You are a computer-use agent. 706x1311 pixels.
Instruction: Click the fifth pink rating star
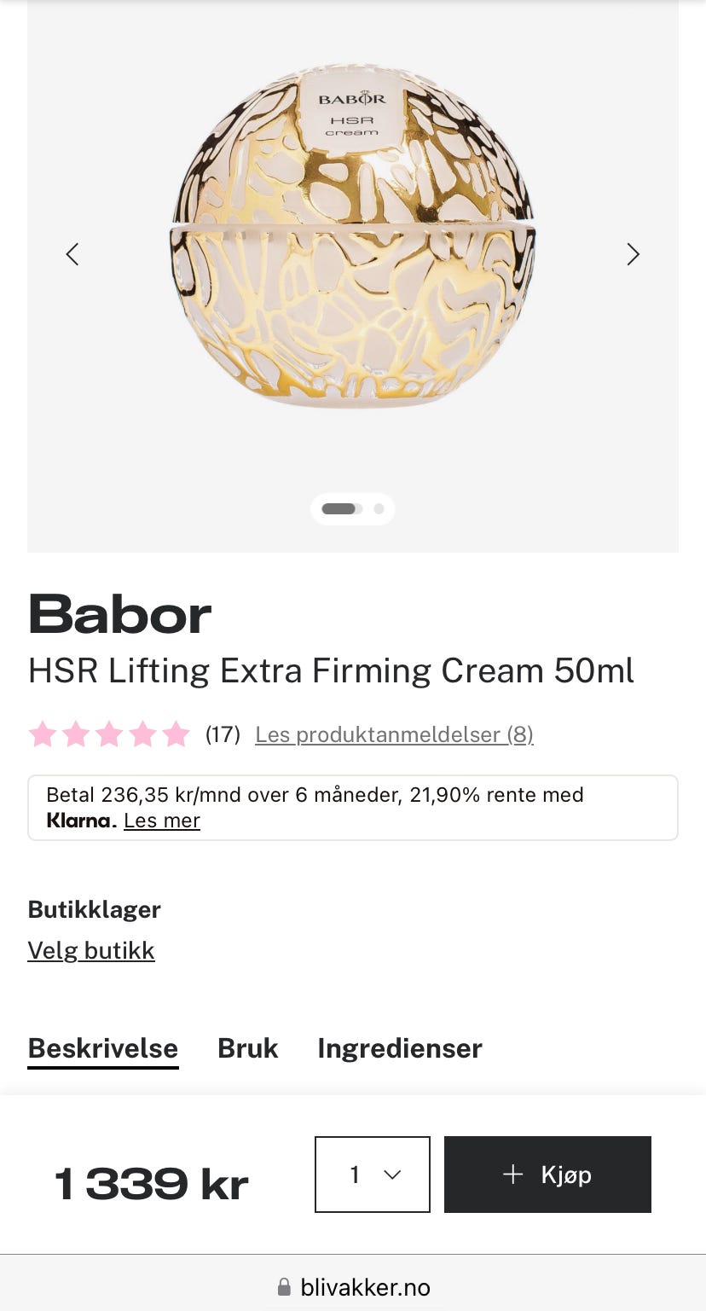[176, 734]
